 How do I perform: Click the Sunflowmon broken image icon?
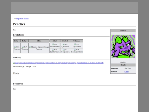[55, 50]
